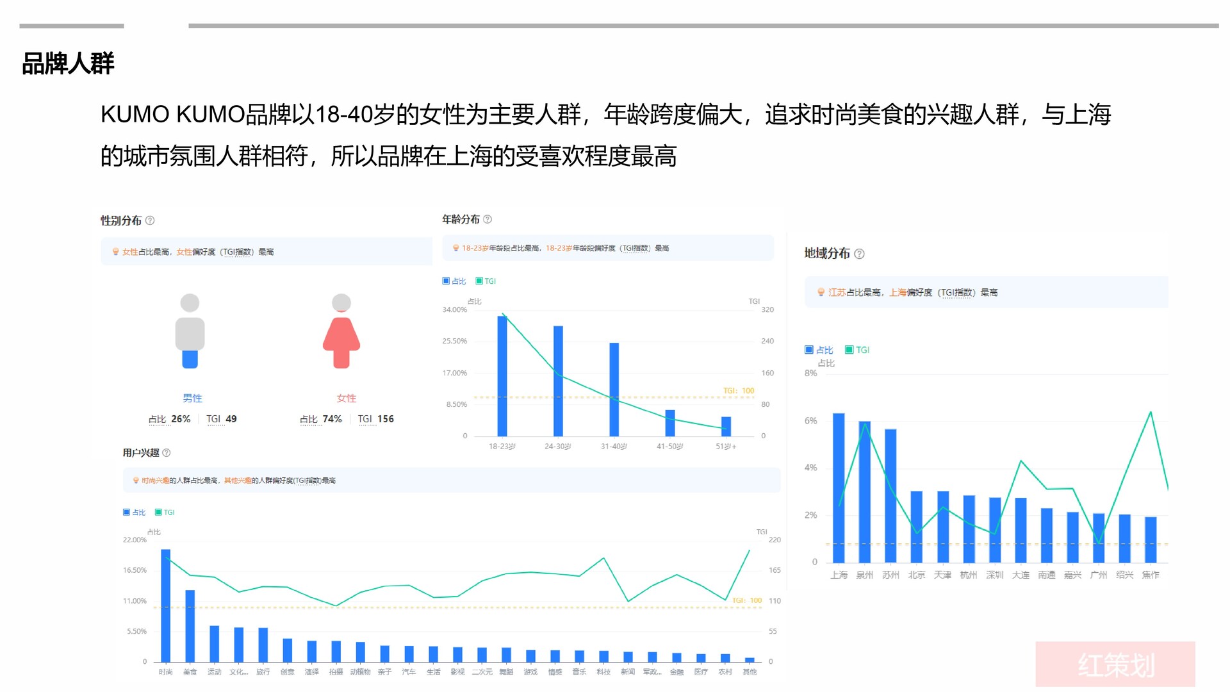
Task: Click 其他兴趣 link in interest banner
Action: pyautogui.click(x=238, y=480)
